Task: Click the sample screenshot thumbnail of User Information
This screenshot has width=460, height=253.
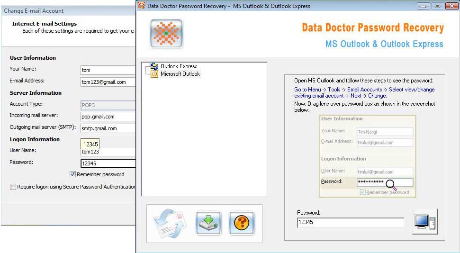Action: click(x=368, y=156)
